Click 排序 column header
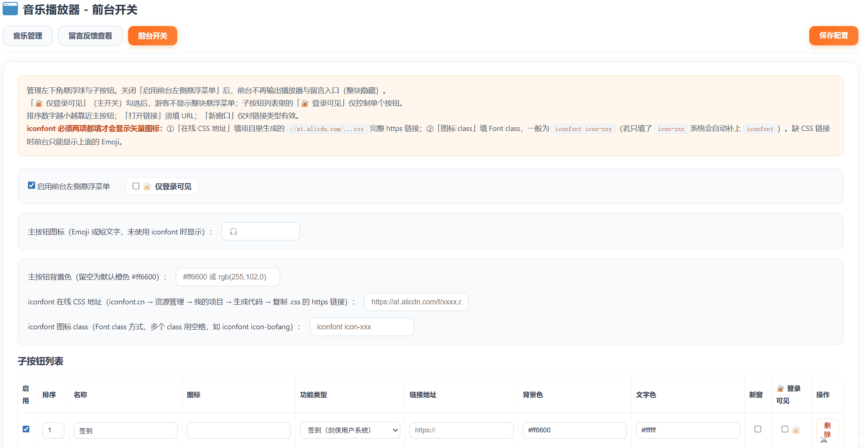This screenshot has height=448, width=864. click(x=49, y=395)
